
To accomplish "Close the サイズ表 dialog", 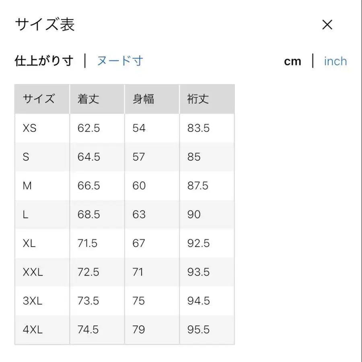I will (x=327, y=25).
